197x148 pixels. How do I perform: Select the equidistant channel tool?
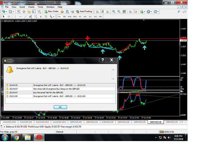click(x=31, y=16)
